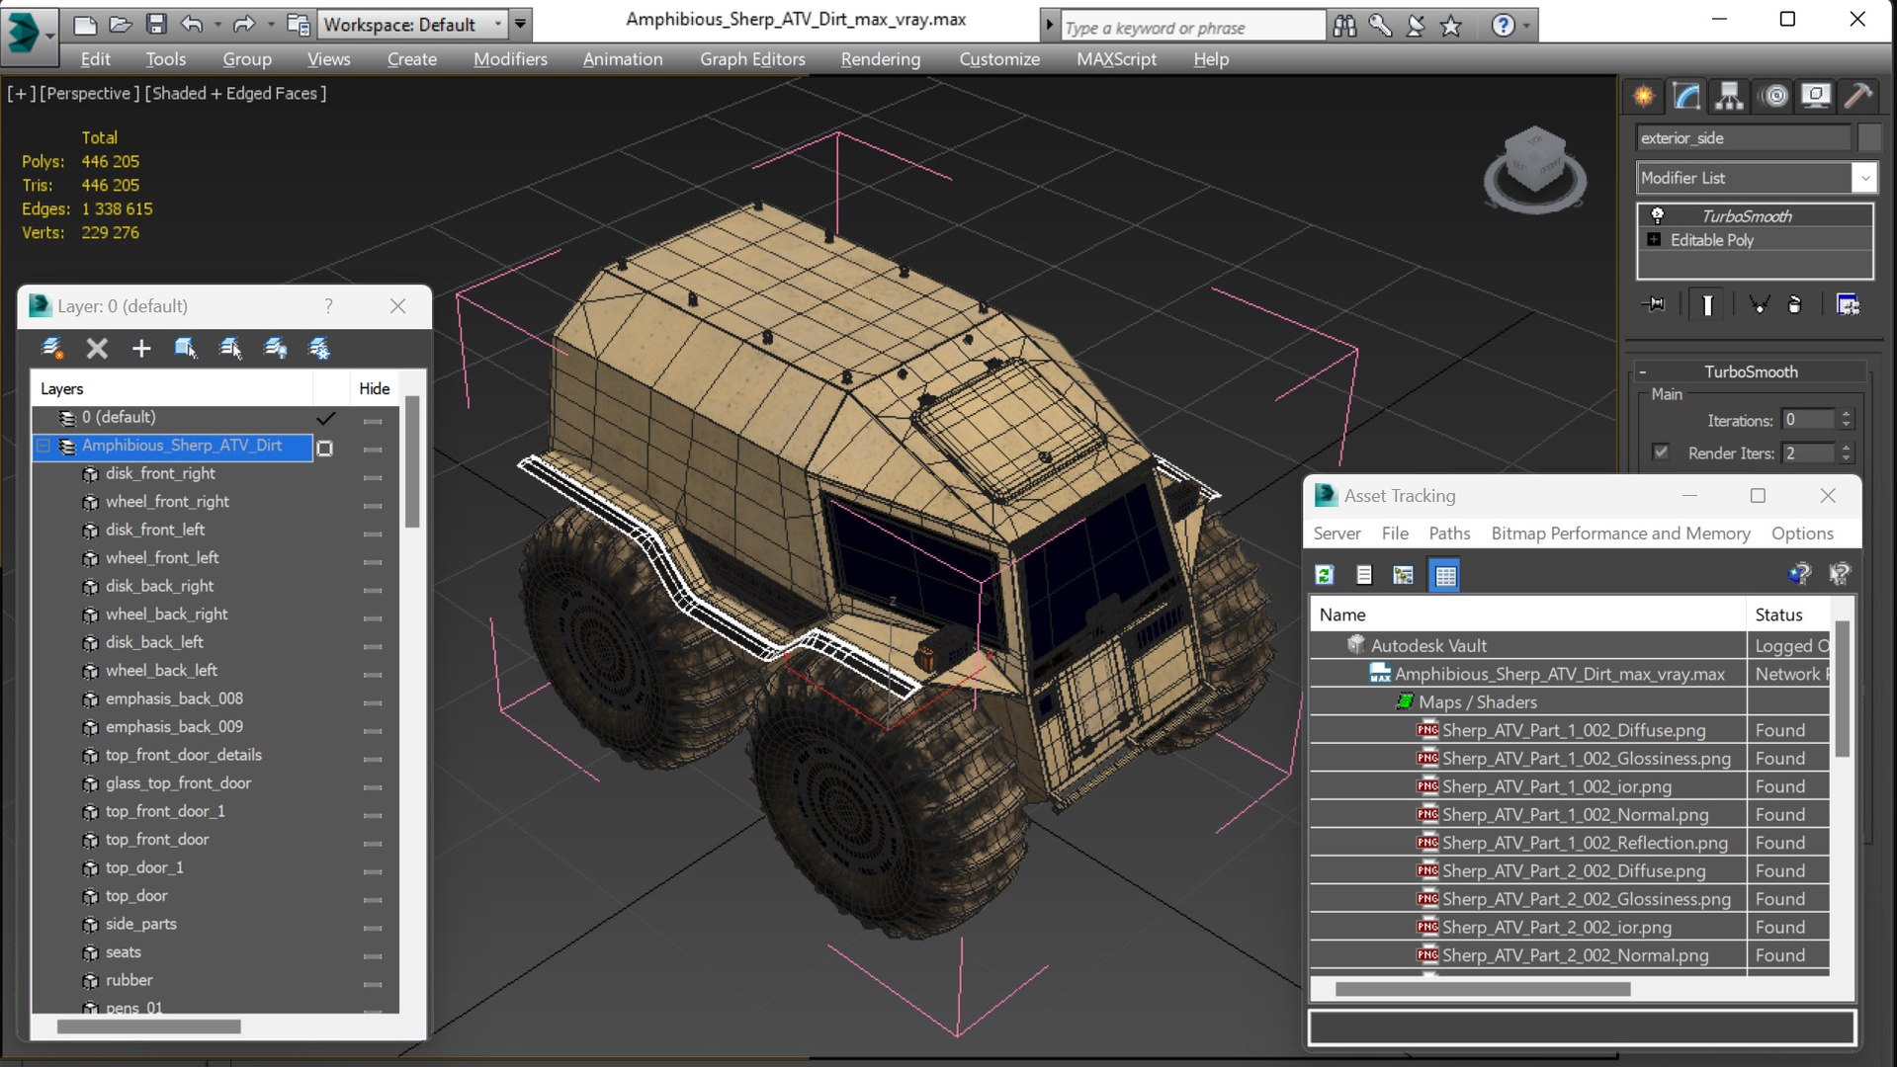Click Perspective viewport label
1897x1067 pixels.
(88, 93)
